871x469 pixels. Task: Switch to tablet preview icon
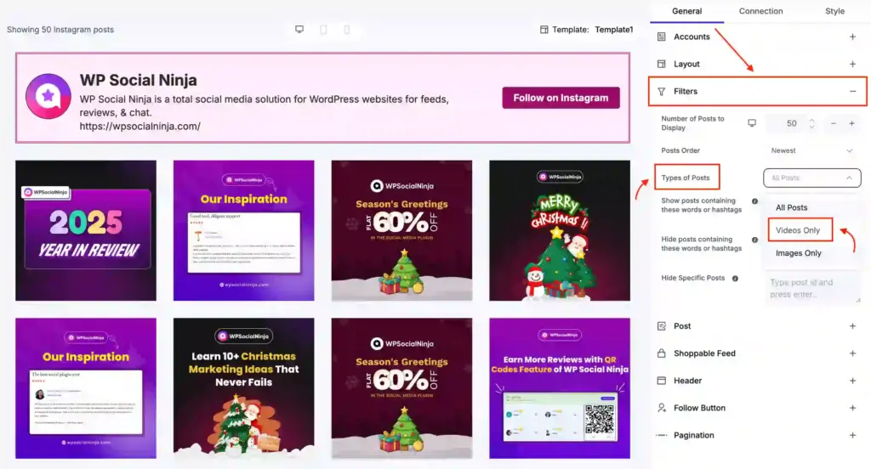tap(323, 29)
